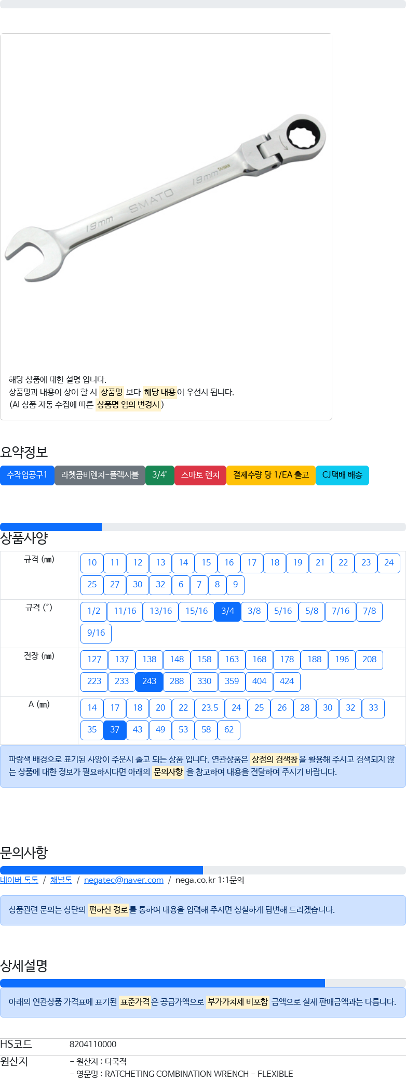Click the yellow 결제수량 당 1/EA 출고 tag

[271, 475]
